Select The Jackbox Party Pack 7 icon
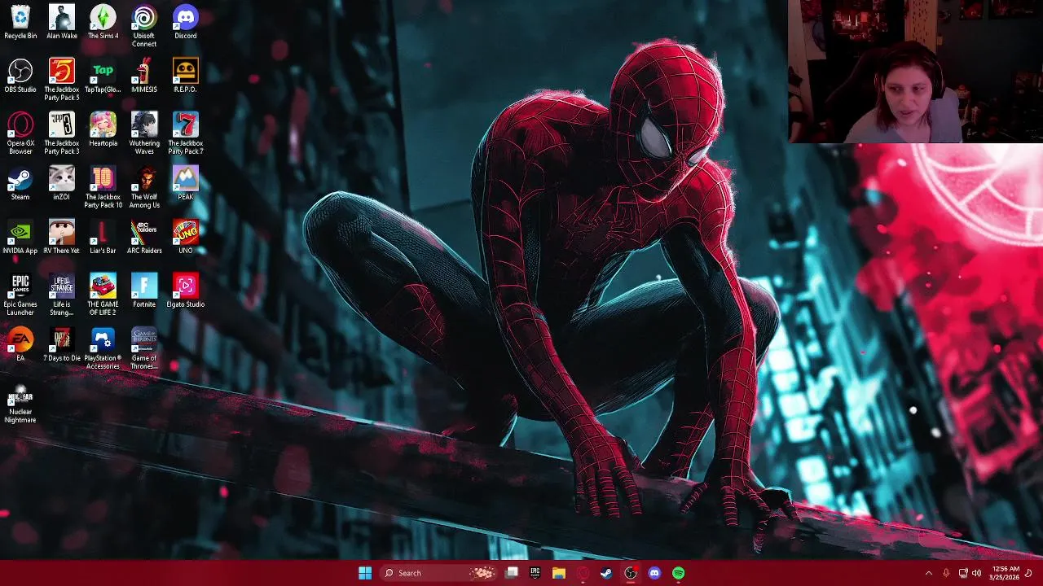1043x586 pixels. [186, 133]
